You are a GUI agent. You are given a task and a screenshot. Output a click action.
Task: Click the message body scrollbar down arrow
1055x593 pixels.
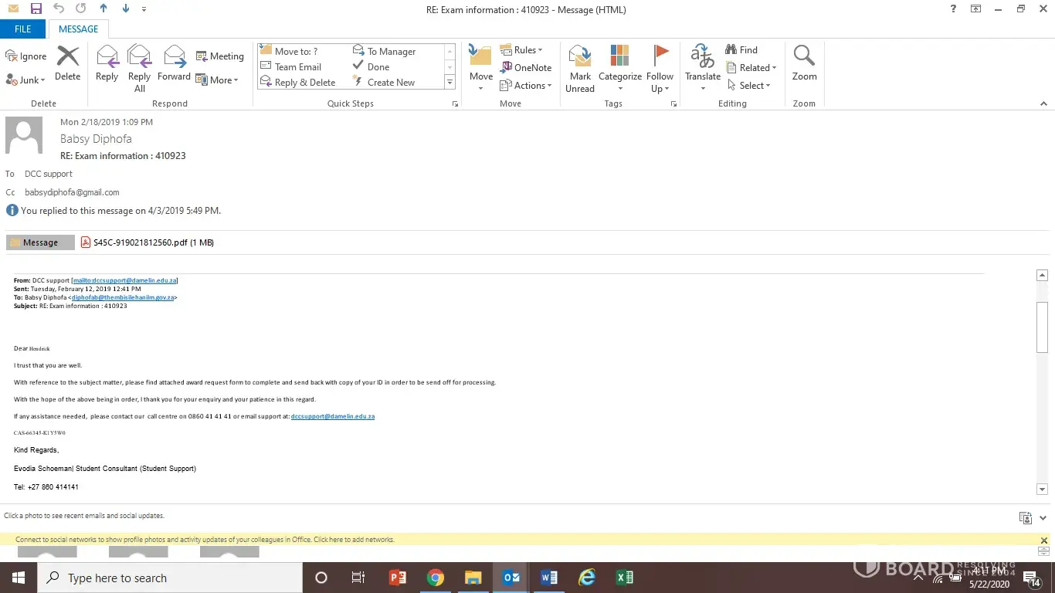pyautogui.click(x=1042, y=489)
